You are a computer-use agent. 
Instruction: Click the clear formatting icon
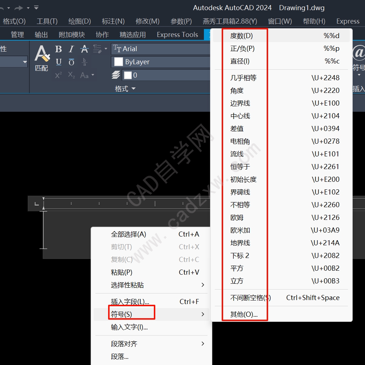click(x=97, y=49)
